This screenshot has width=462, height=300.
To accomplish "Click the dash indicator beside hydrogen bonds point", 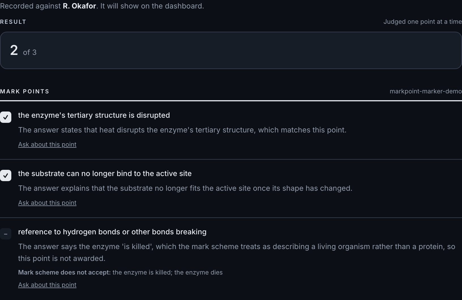I will click(6, 234).
